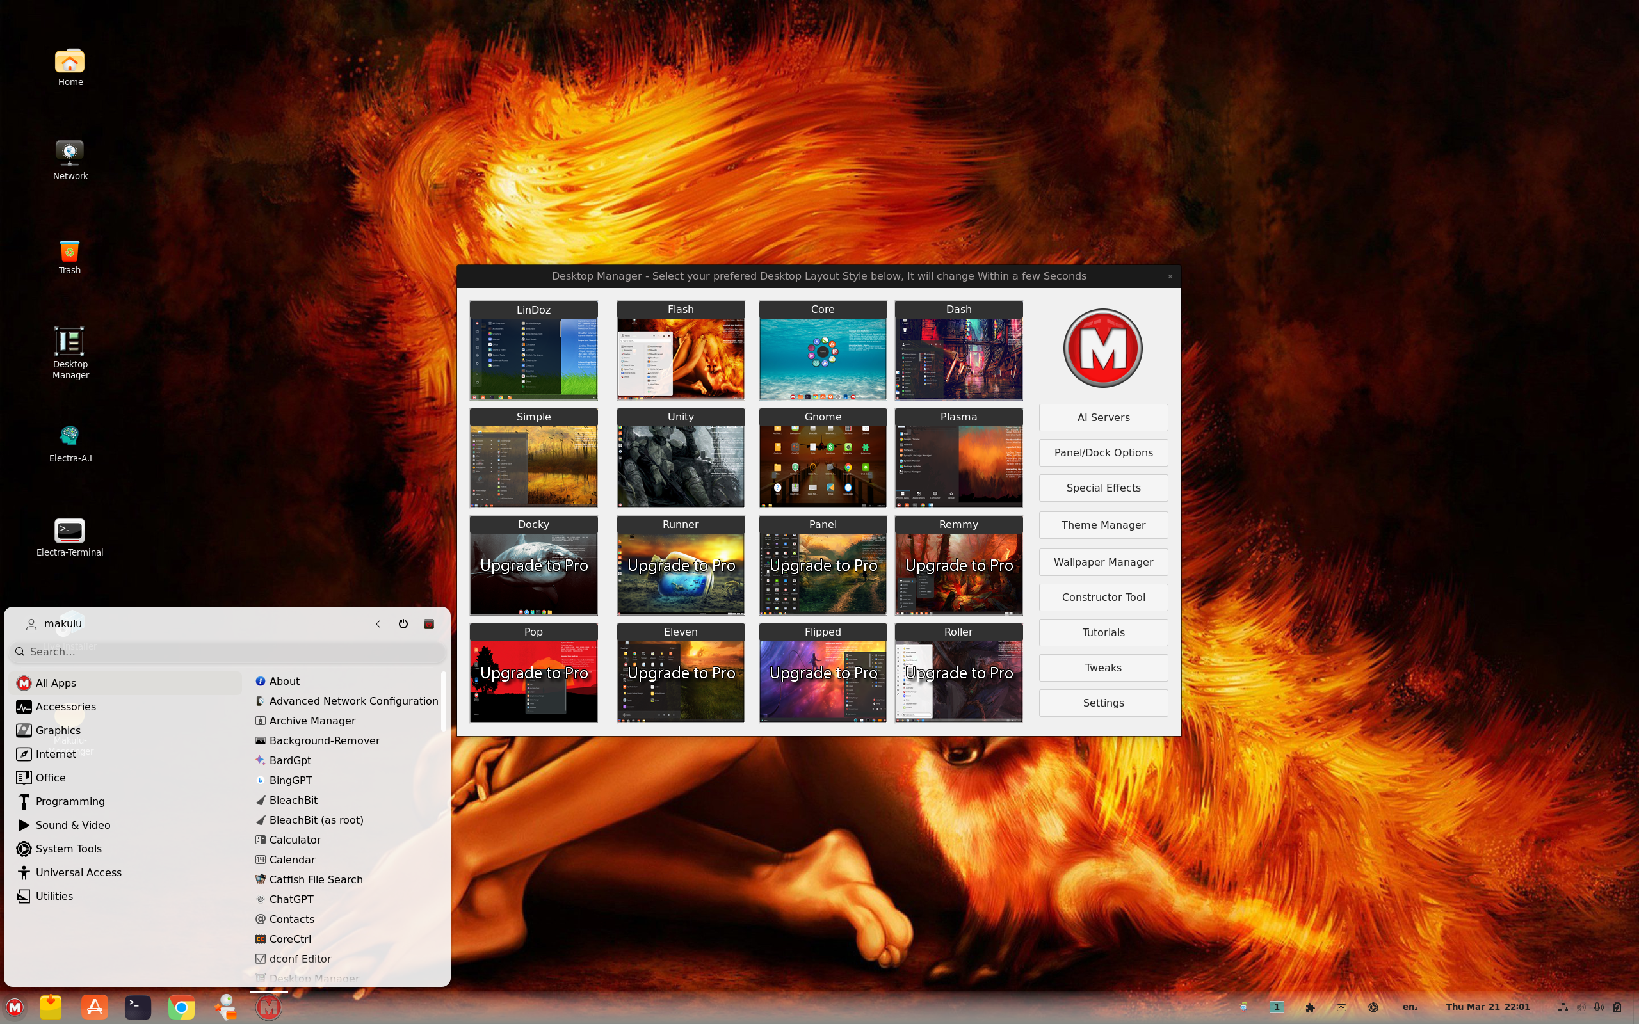Open the Tweaks button

[x=1103, y=668]
